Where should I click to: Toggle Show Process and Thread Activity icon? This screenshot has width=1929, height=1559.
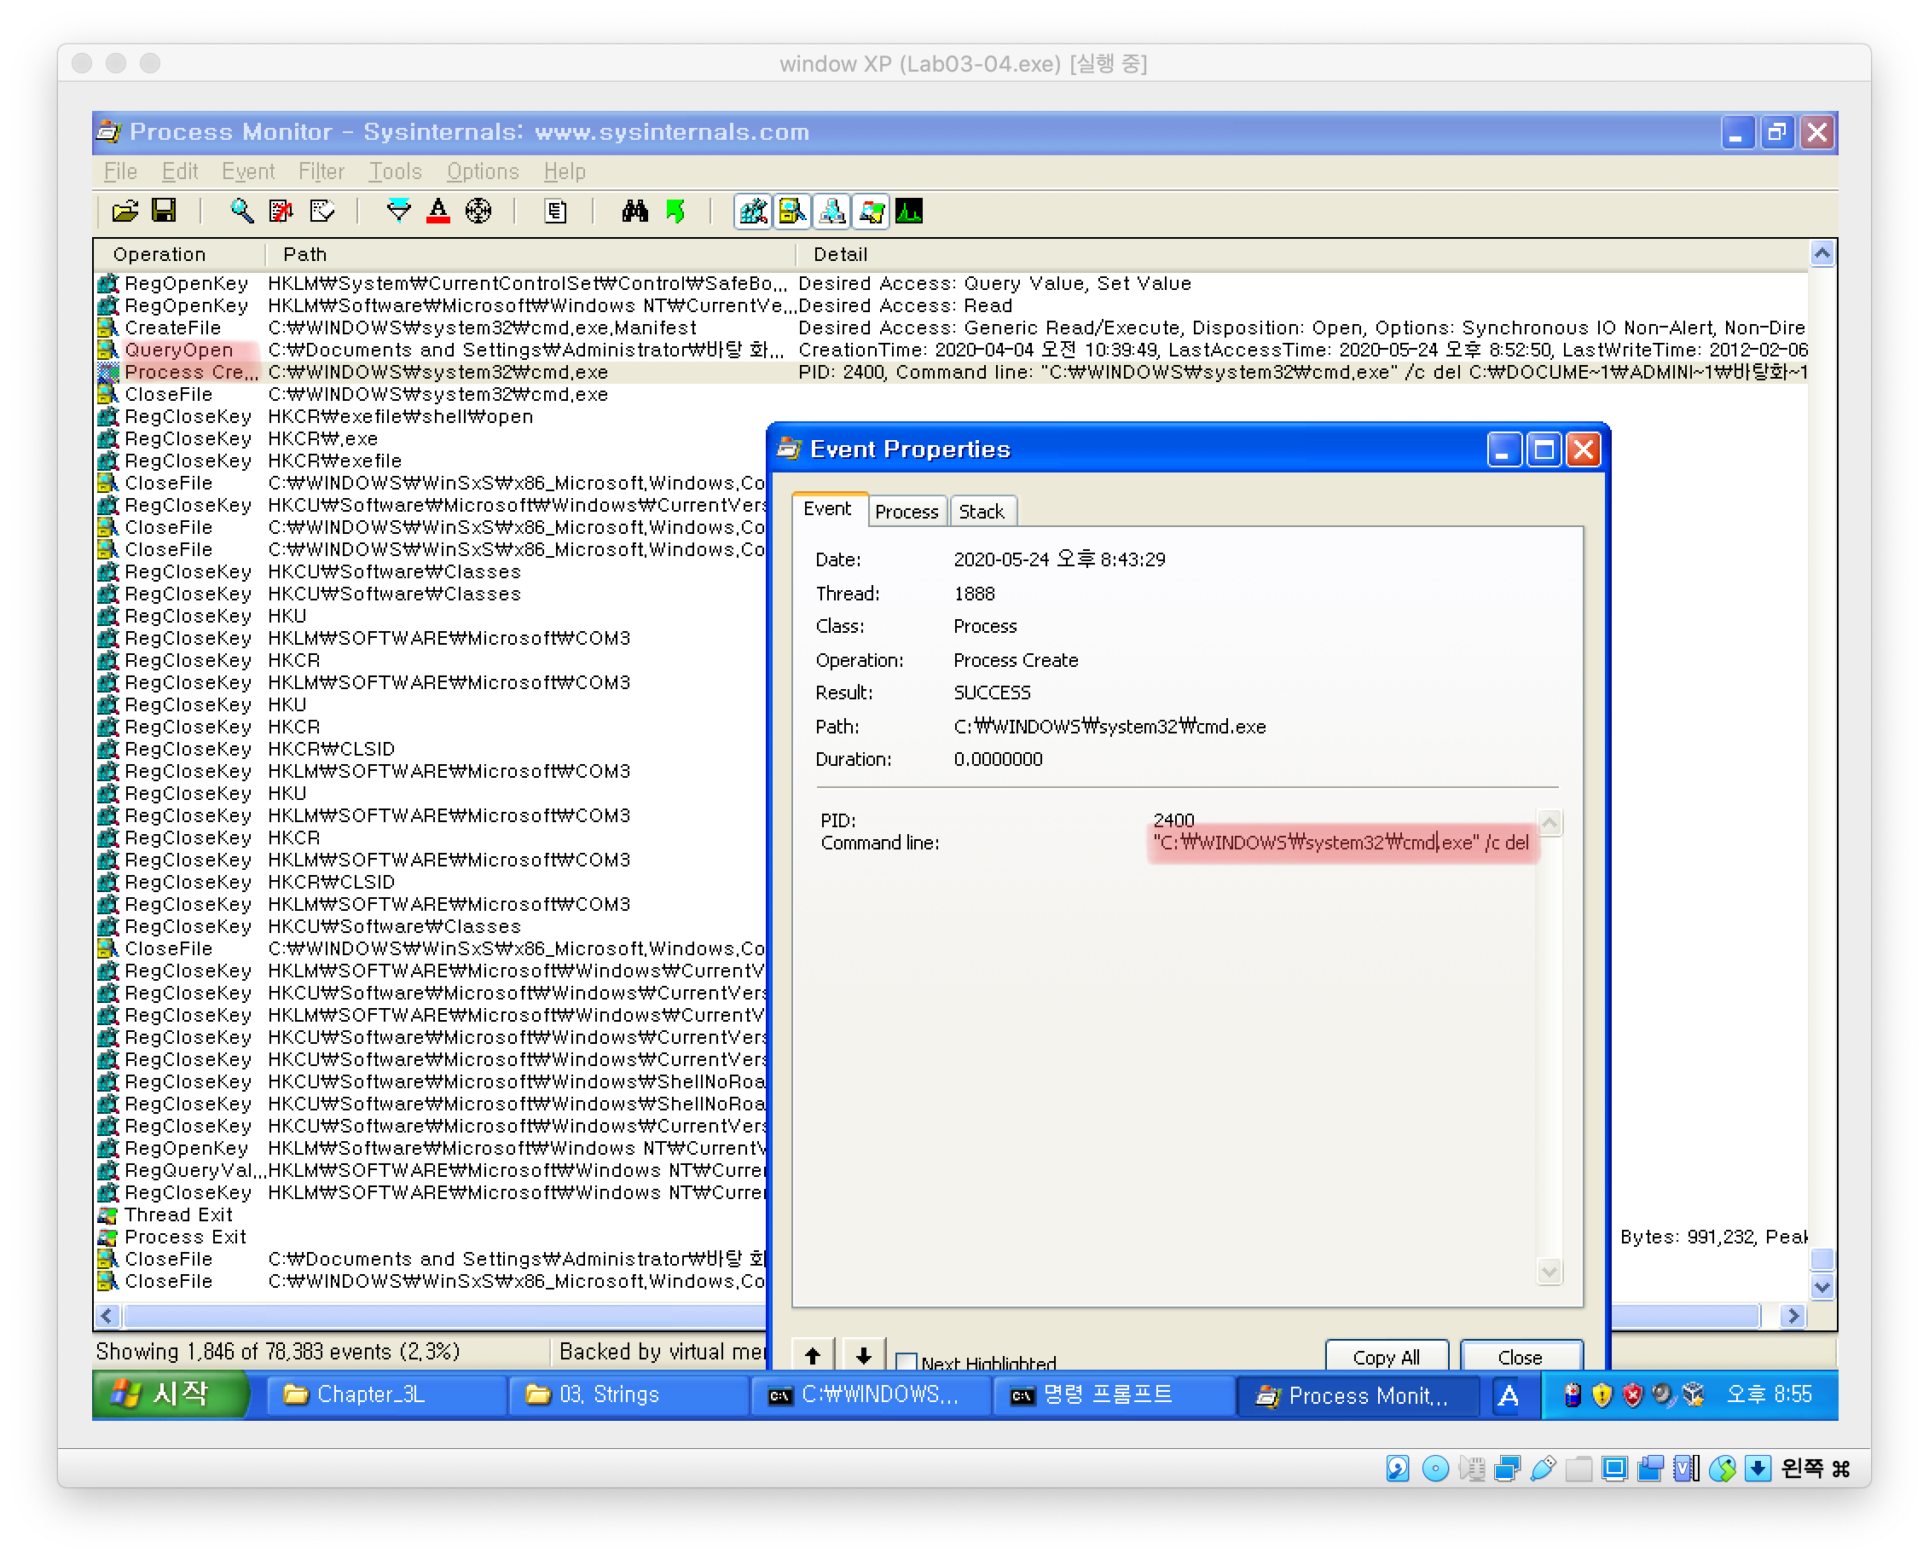871,212
